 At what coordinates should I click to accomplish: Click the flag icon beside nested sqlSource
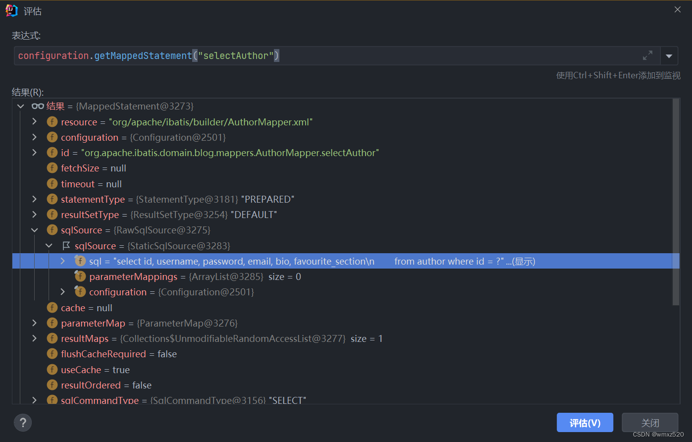66,246
